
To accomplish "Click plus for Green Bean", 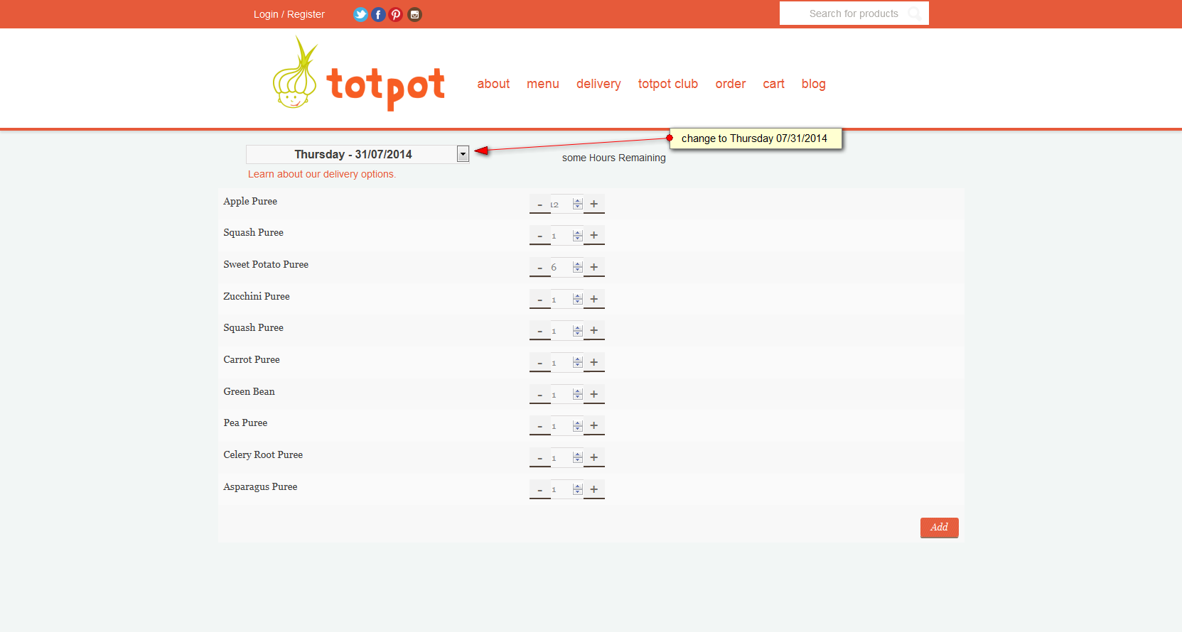I will pyautogui.click(x=594, y=395).
